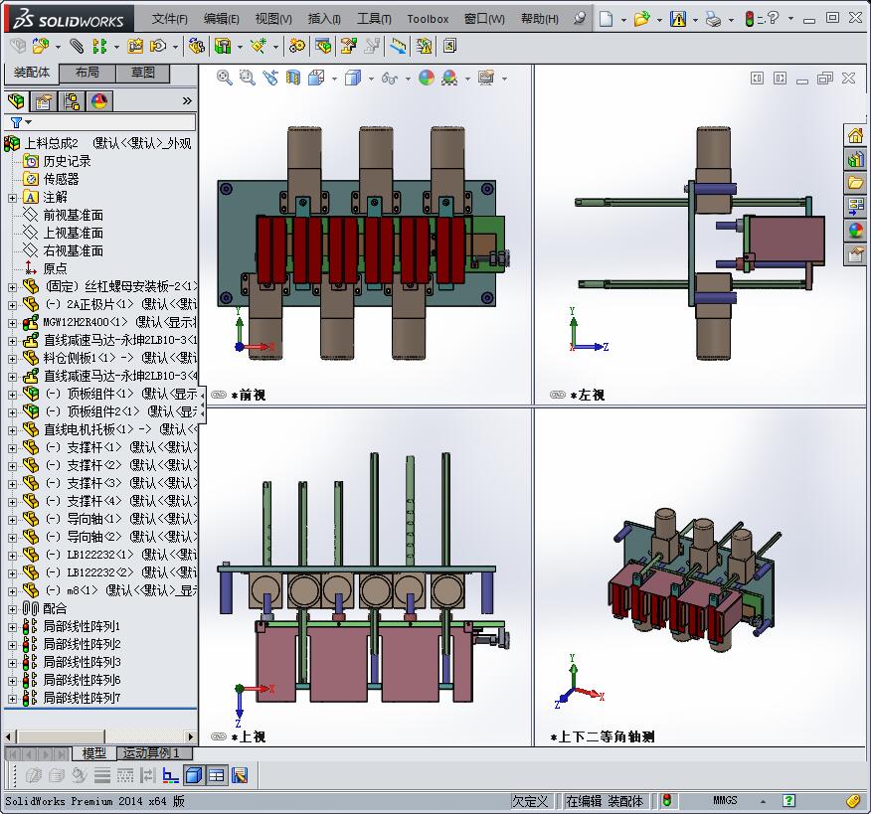
Task: Expand the 支撑杆<1> component node
Action: point(12,448)
